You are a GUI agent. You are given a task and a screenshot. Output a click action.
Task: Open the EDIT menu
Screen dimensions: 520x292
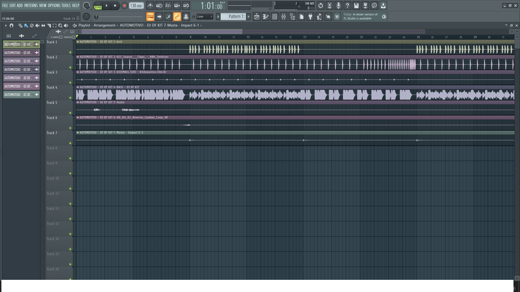click(x=13, y=6)
